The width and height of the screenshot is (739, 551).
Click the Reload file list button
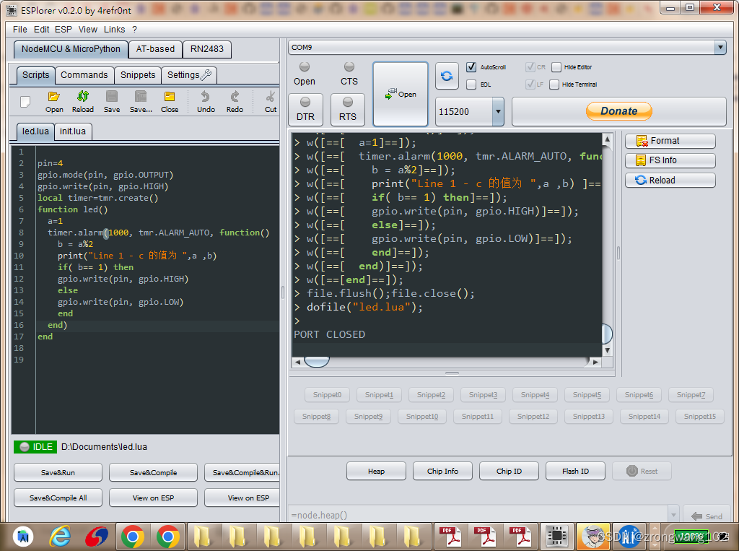point(670,181)
